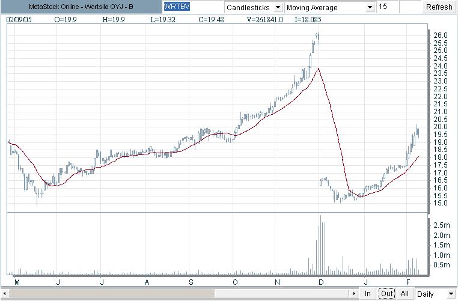Screen dimensions: 458x301
Task: Click the O month label on time axis
Action: click(235, 282)
